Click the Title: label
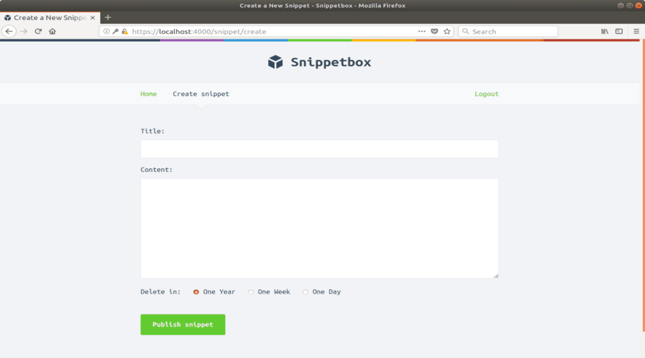Screen dimensions: 645x358 (152, 131)
